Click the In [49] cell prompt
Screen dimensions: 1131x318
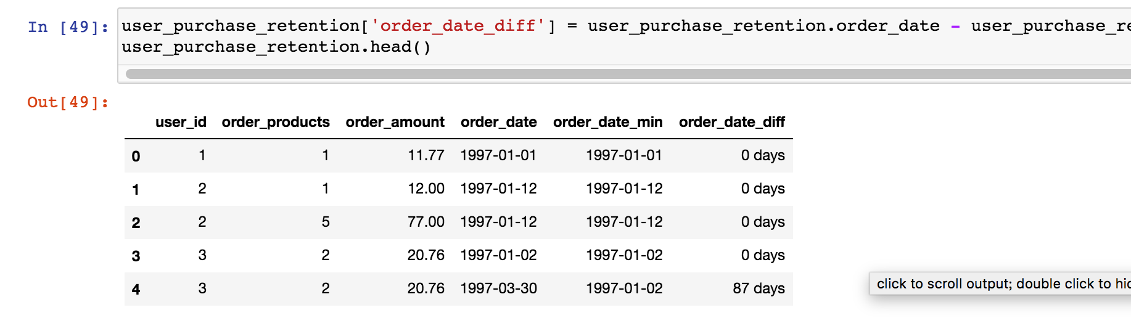tap(68, 27)
